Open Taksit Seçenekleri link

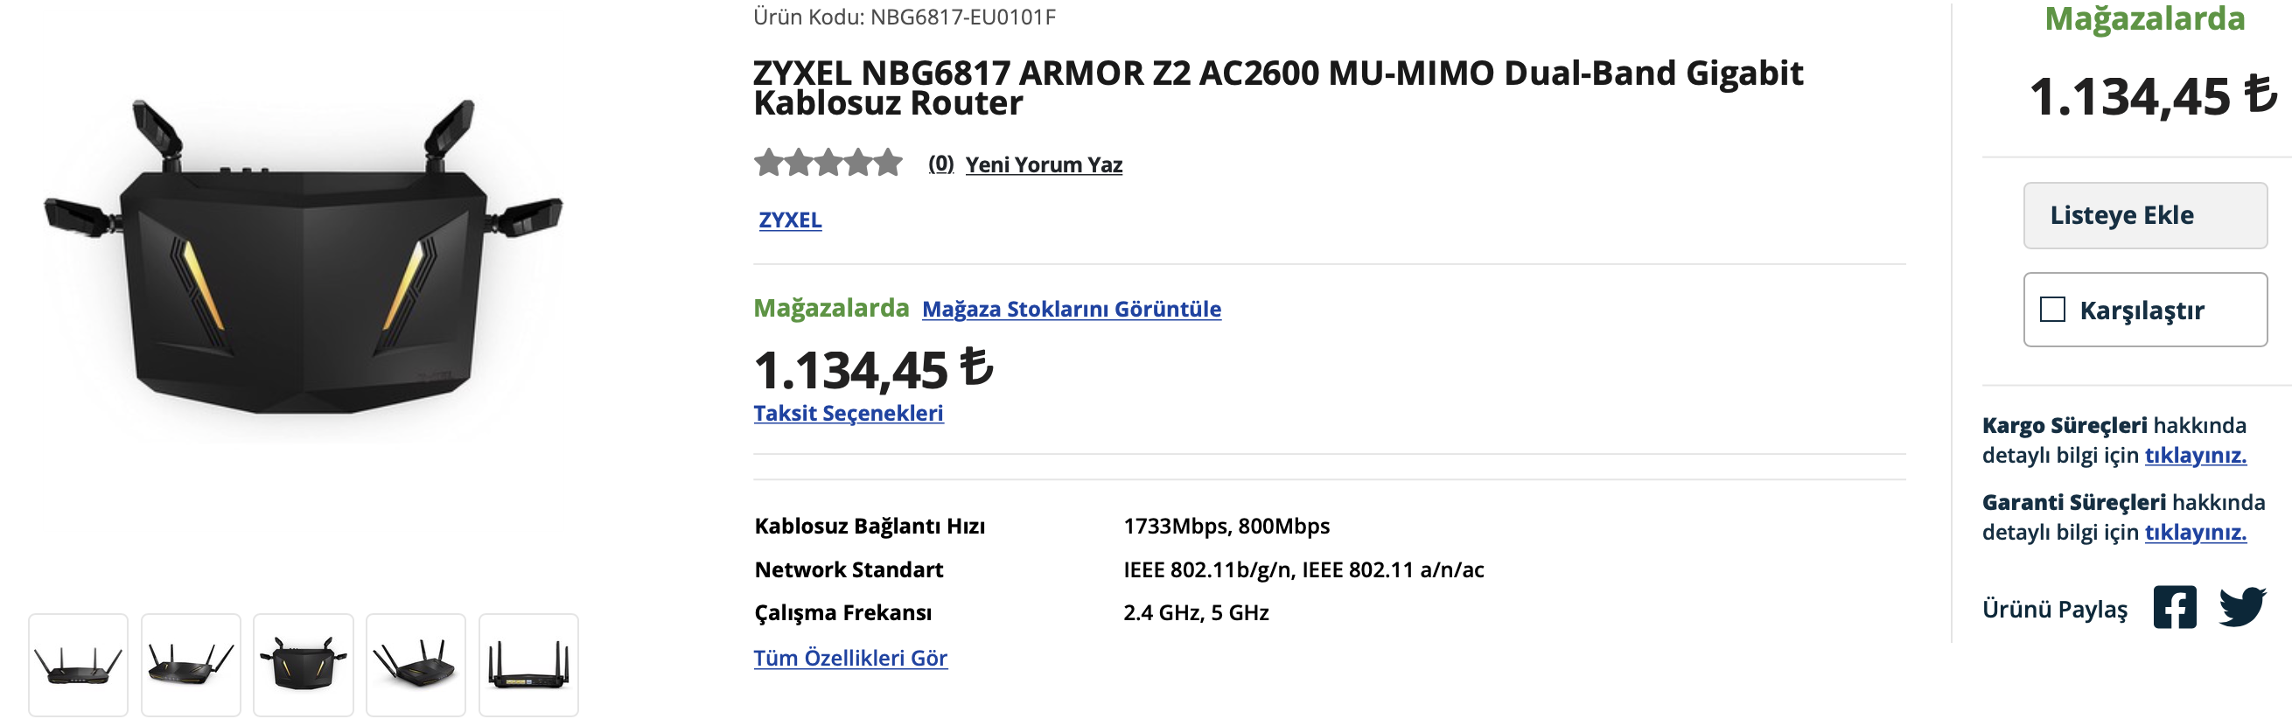point(849,413)
